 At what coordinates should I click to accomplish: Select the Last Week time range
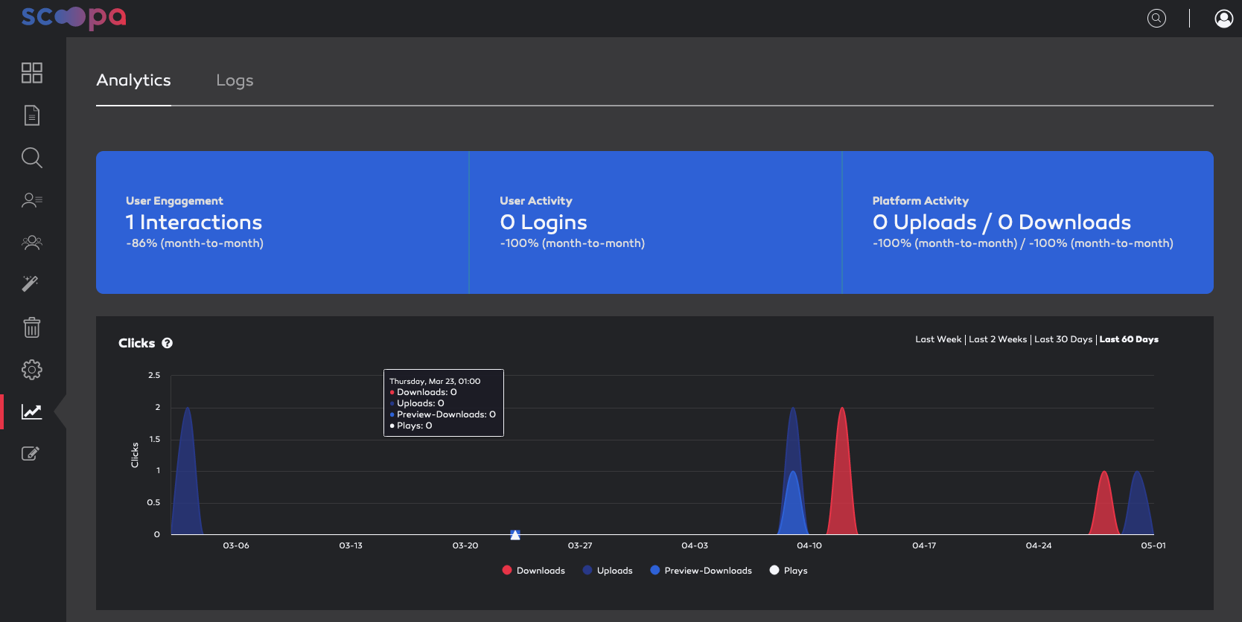click(938, 339)
